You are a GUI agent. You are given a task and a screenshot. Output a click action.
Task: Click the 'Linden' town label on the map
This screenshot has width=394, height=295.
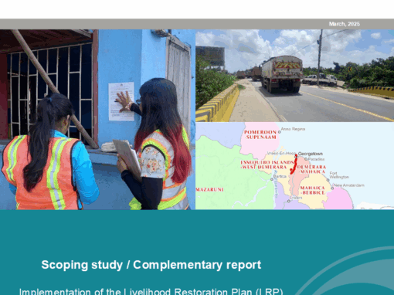pyautogui.click(x=296, y=198)
